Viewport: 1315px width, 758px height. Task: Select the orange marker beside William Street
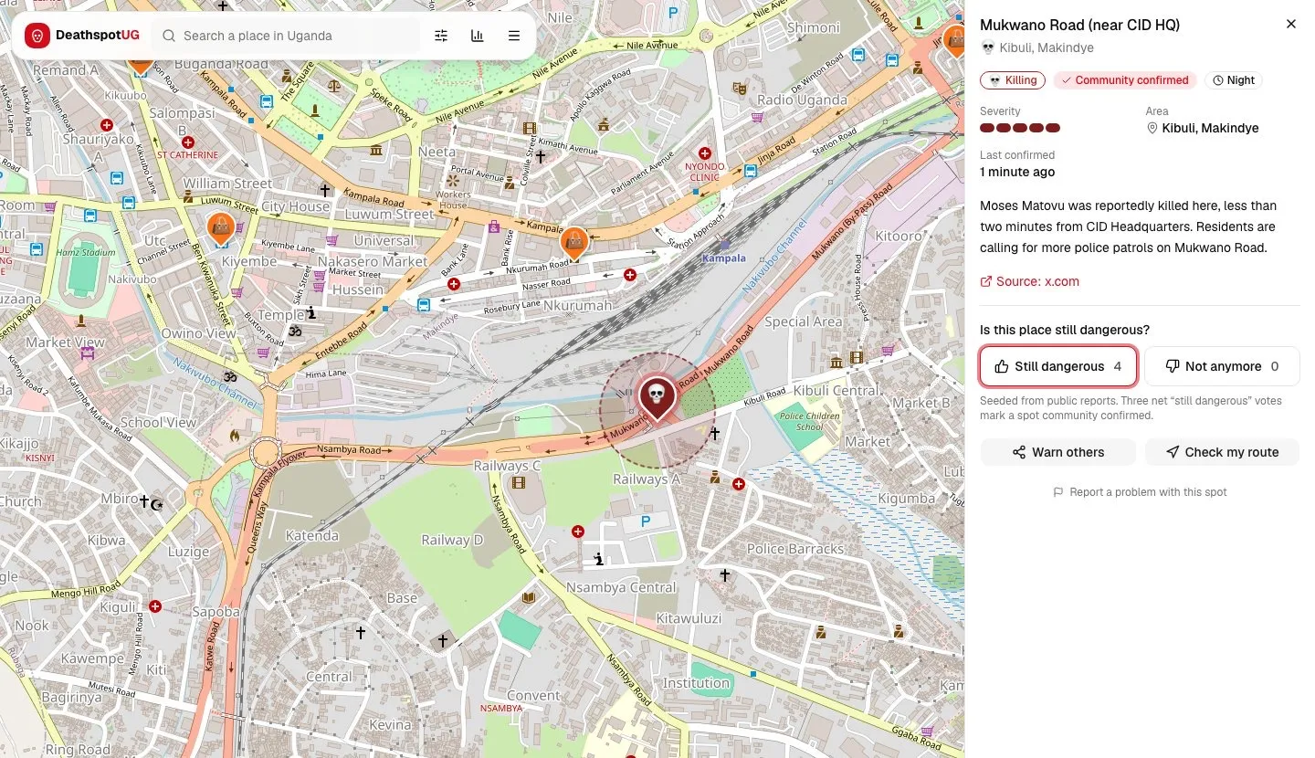(221, 226)
